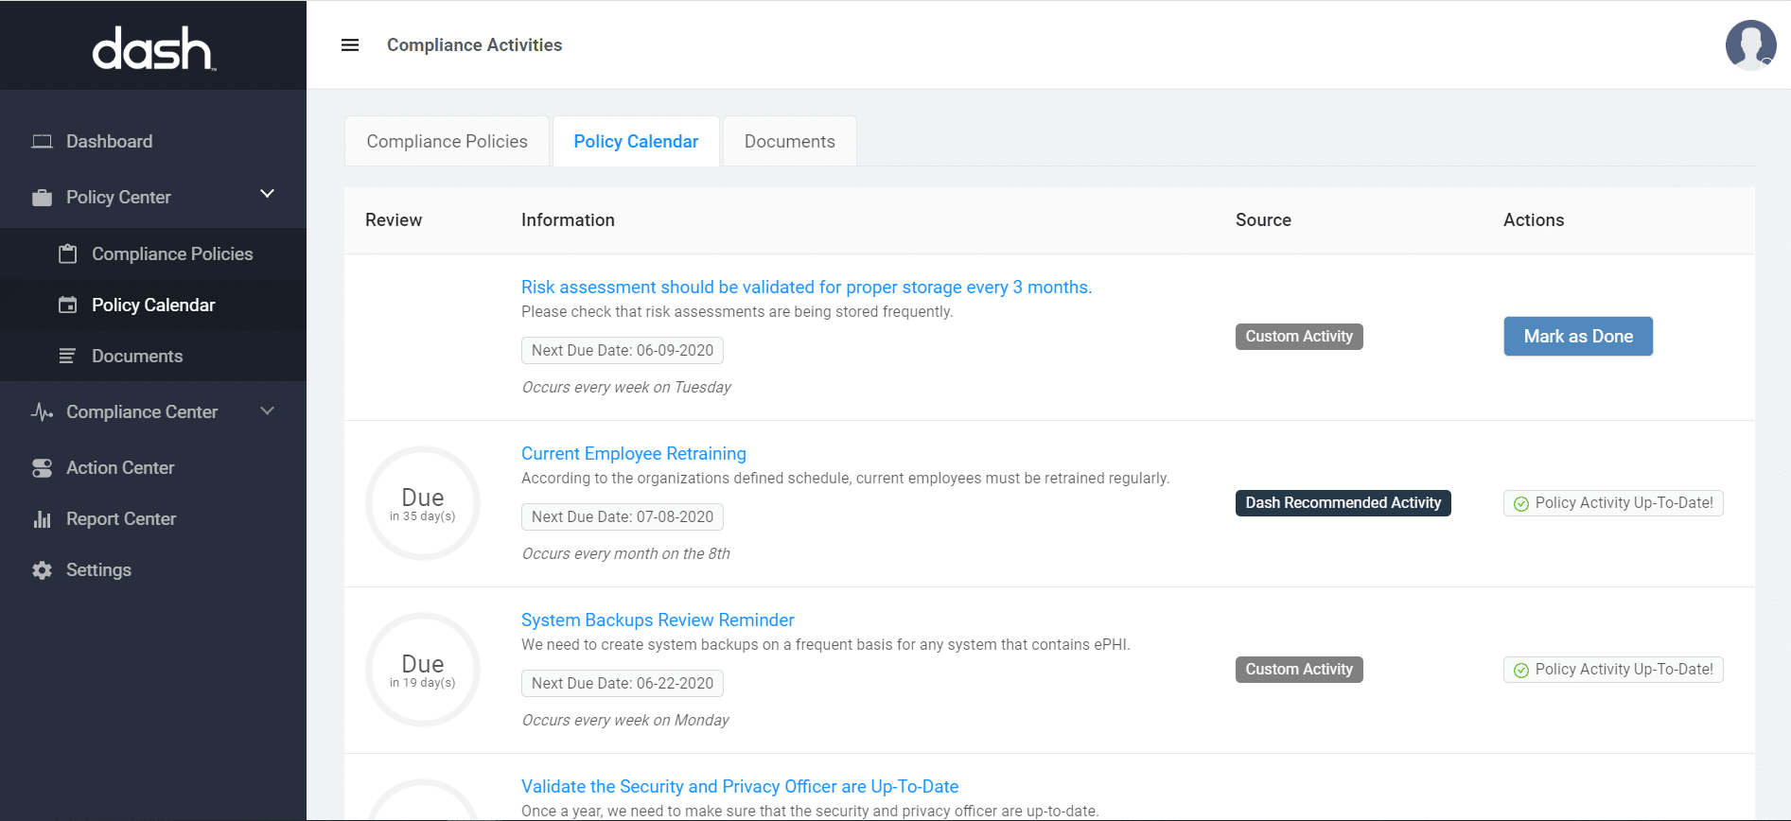Collapse the Policy Center chevron
The height and width of the screenshot is (821, 1791).
267,194
